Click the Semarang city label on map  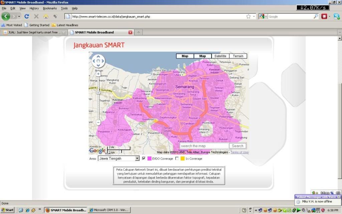click(x=184, y=87)
